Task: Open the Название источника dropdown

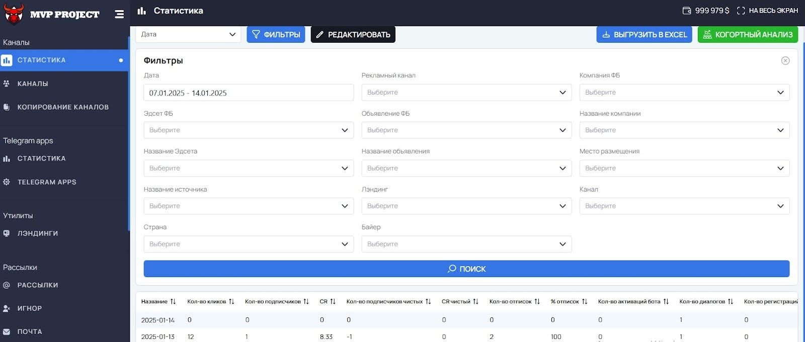Action: point(249,206)
